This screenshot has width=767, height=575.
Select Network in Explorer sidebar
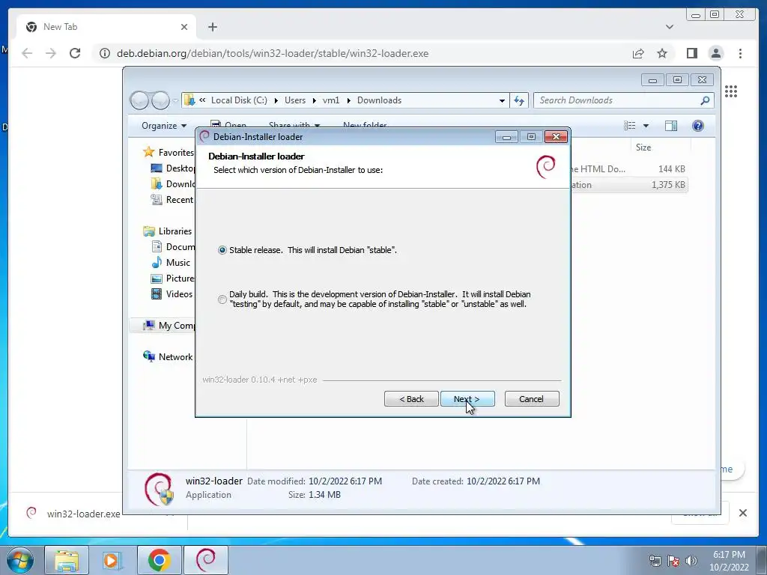tap(168, 357)
